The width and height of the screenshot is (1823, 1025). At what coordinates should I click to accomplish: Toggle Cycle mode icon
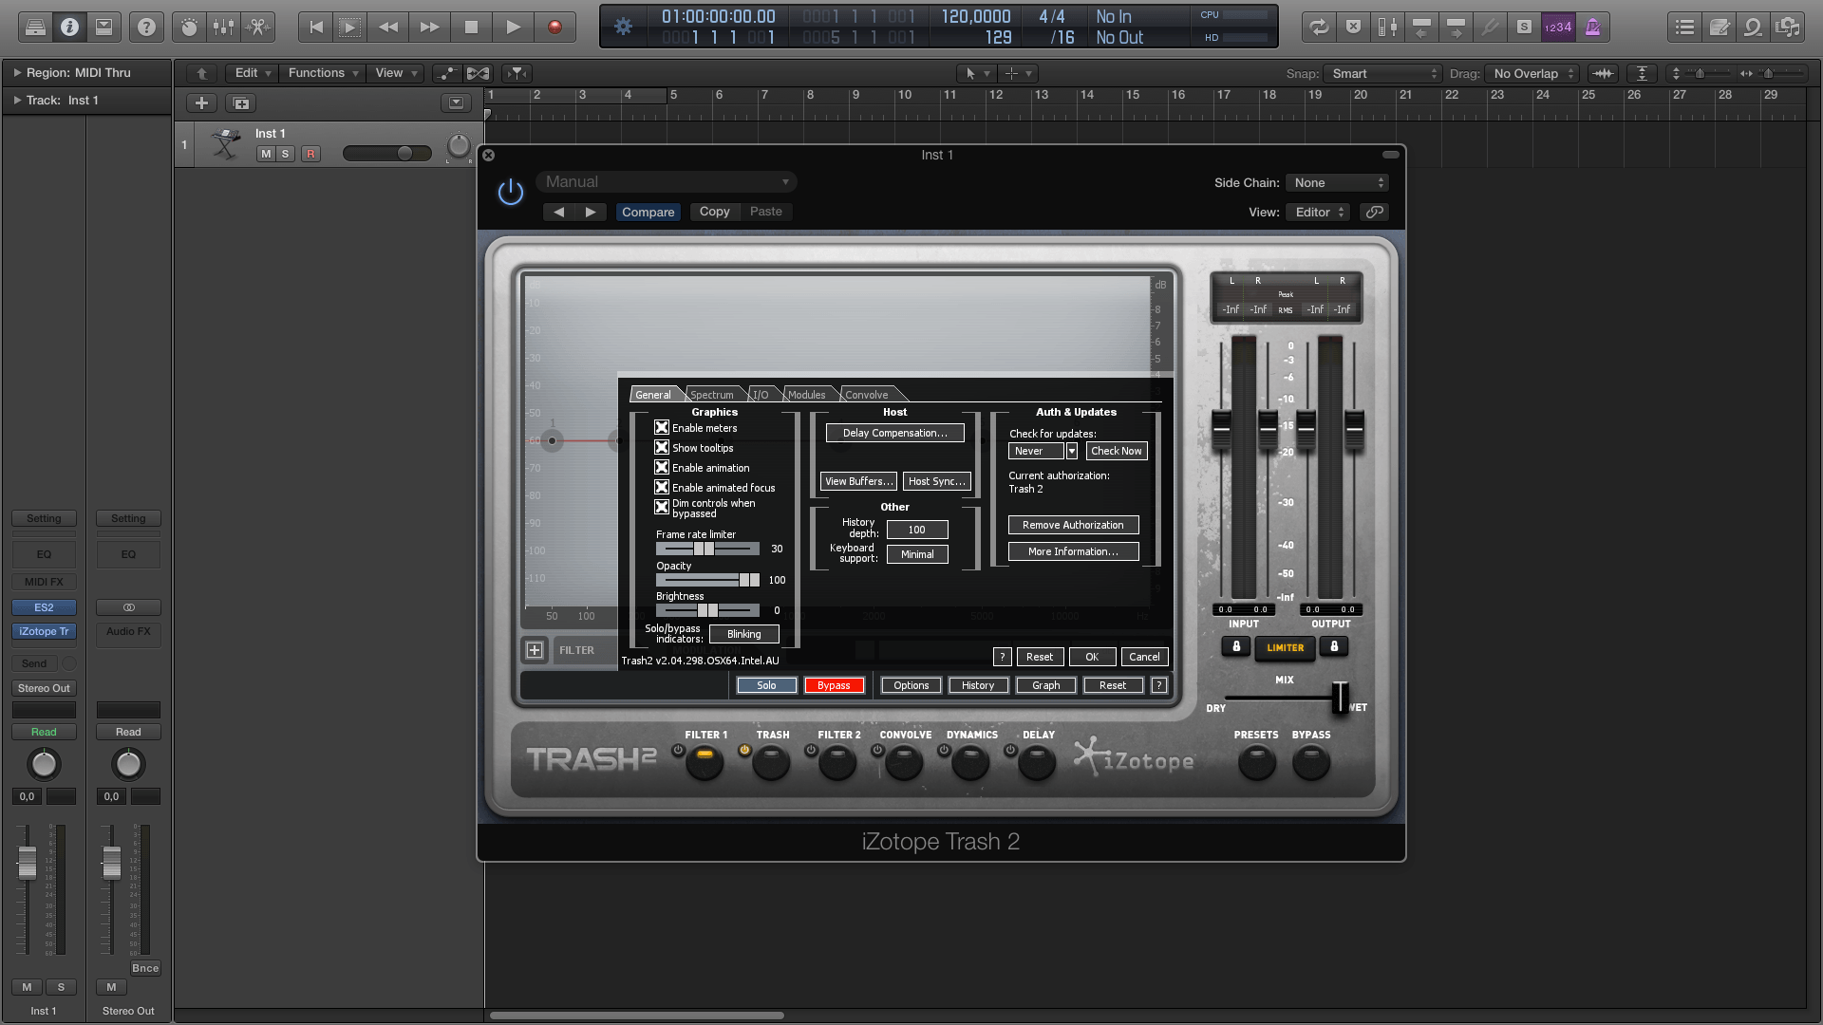click(x=1319, y=28)
